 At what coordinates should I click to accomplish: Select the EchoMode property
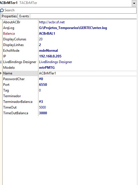pyautogui.click(x=11, y=51)
